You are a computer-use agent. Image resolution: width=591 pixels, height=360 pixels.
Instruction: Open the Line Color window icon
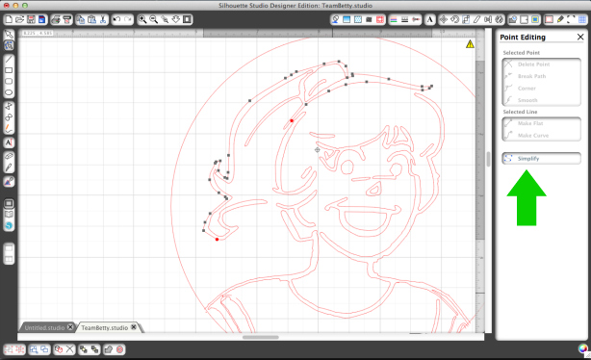(394, 19)
